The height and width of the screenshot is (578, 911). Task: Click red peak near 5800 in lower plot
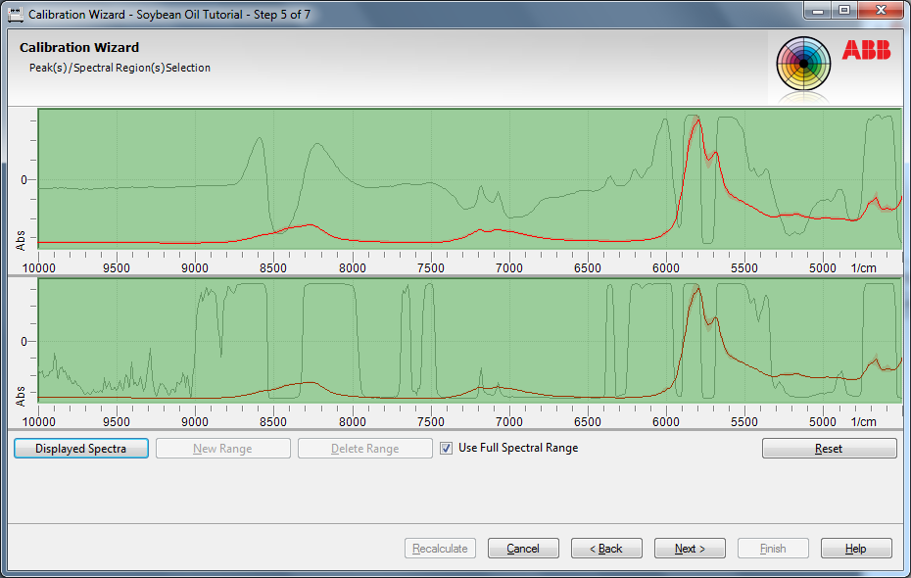696,289
